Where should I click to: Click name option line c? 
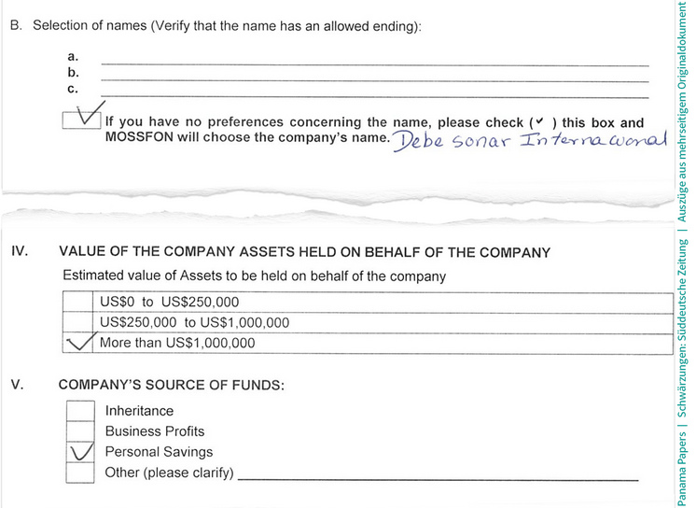375,96
